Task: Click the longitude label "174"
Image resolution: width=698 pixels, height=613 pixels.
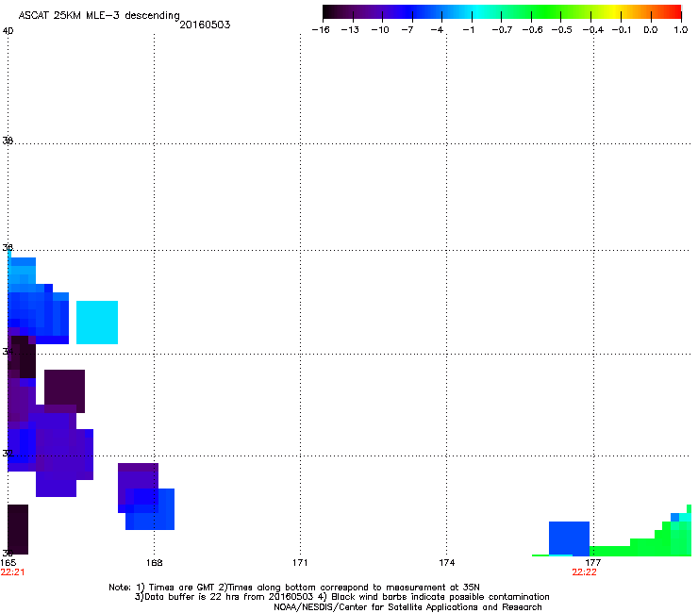Action: (x=446, y=562)
